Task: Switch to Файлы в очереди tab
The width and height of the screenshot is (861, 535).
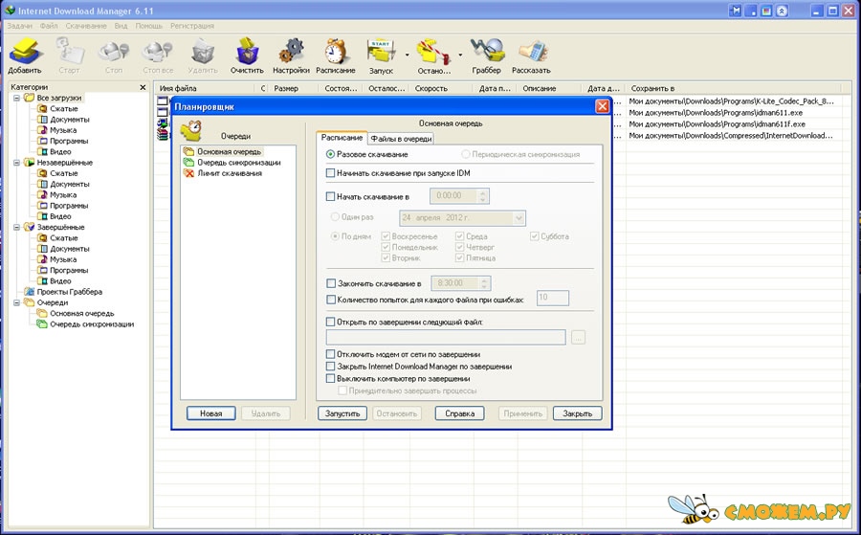Action: click(402, 139)
